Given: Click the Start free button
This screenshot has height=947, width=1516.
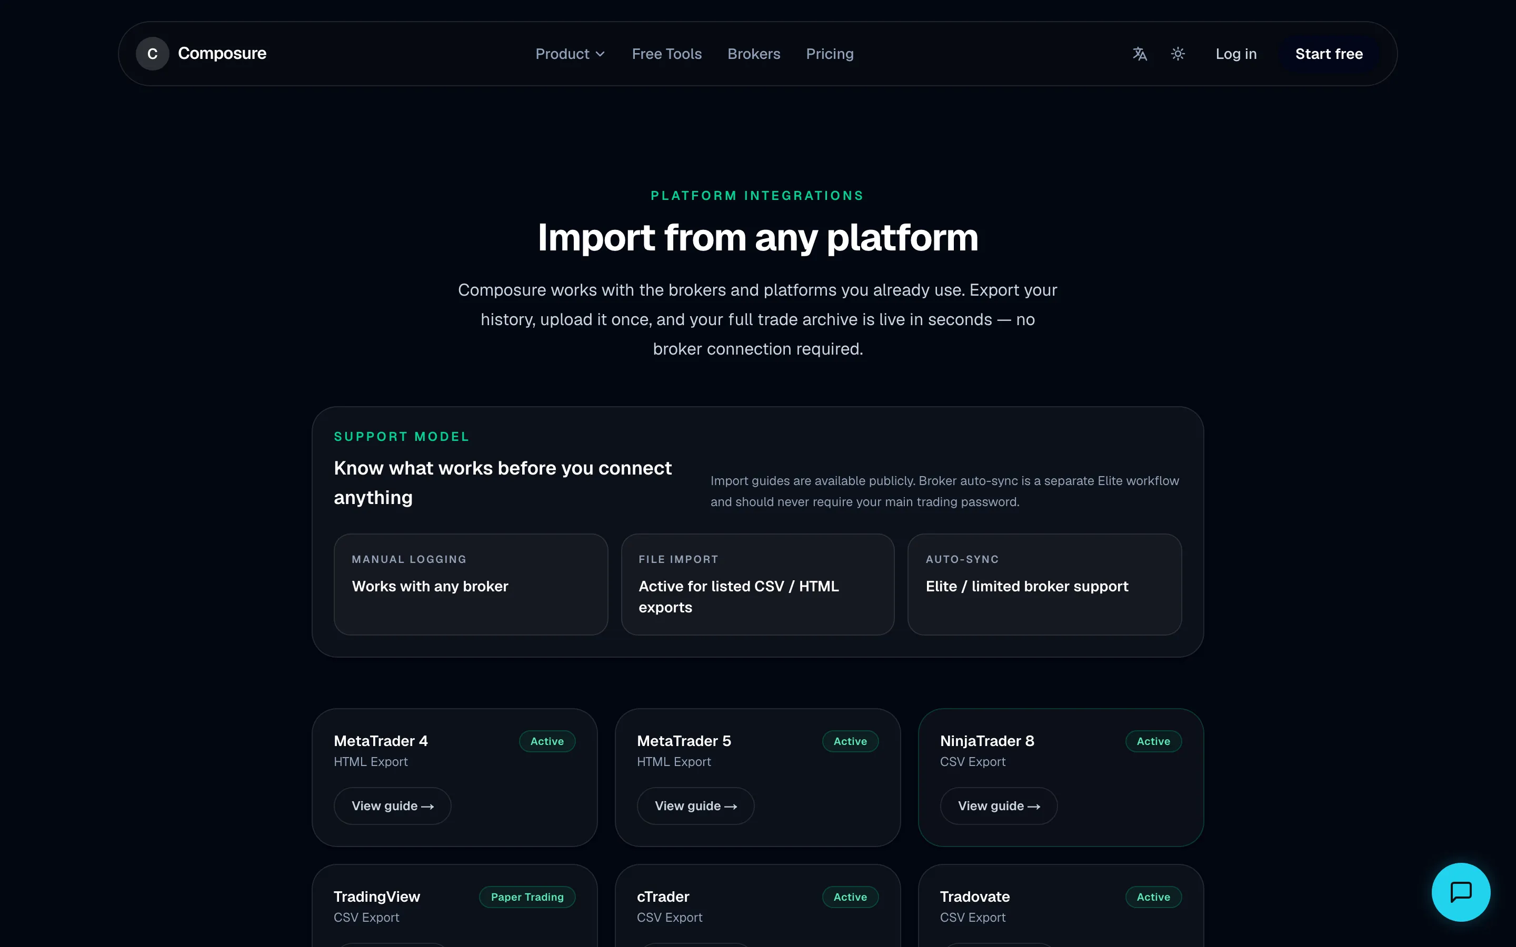Looking at the screenshot, I should click(1329, 54).
